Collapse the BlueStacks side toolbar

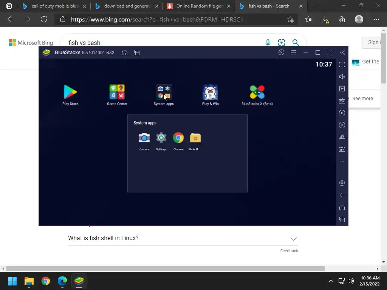tap(342, 52)
